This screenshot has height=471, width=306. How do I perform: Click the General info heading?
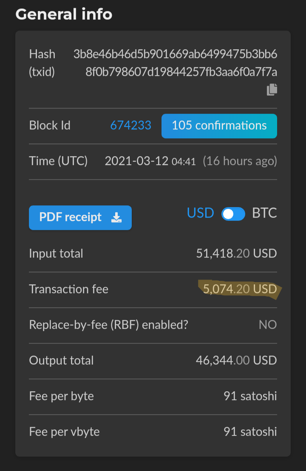[x=64, y=14]
